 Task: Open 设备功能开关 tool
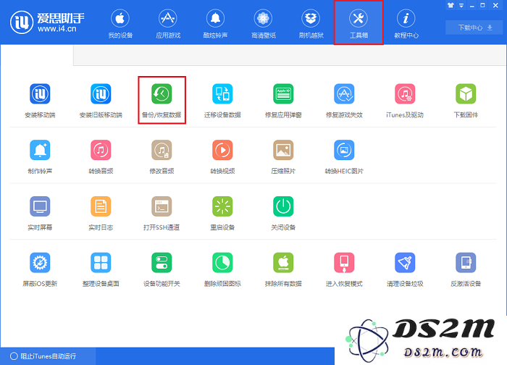point(162,269)
